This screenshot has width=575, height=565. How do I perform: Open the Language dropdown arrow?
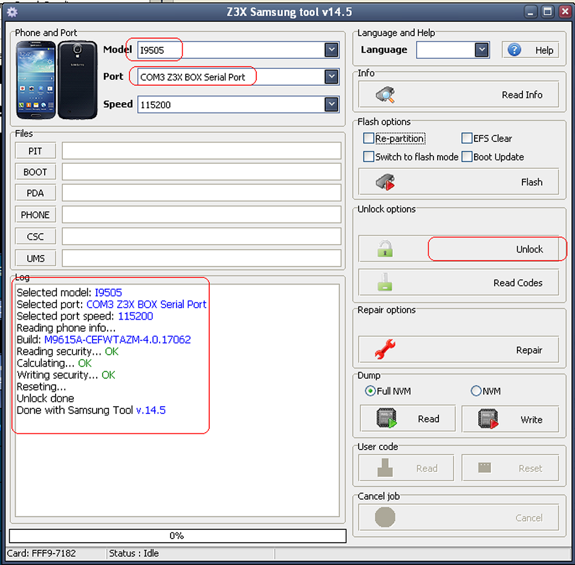coord(482,50)
